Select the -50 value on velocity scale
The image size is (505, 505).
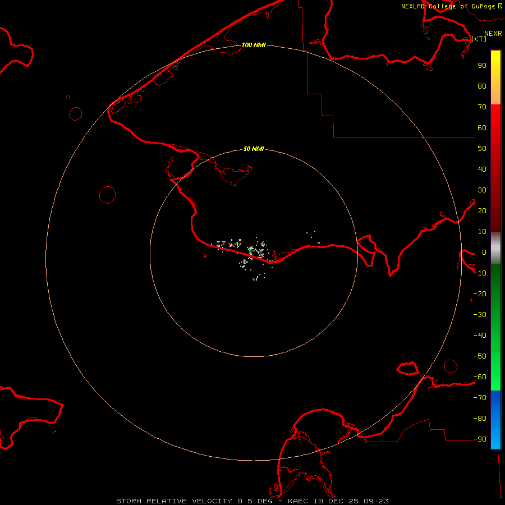click(x=480, y=356)
